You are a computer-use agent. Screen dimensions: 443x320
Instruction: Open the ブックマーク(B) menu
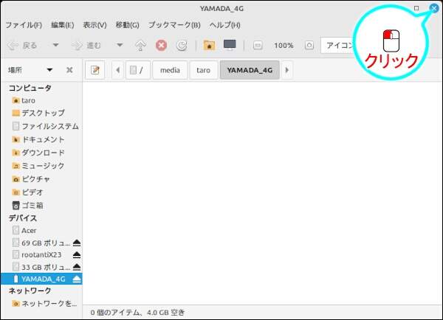[174, 25]
